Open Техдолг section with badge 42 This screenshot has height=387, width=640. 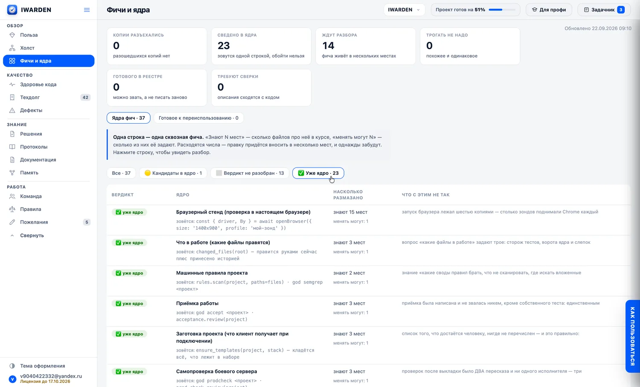[49, 97]
